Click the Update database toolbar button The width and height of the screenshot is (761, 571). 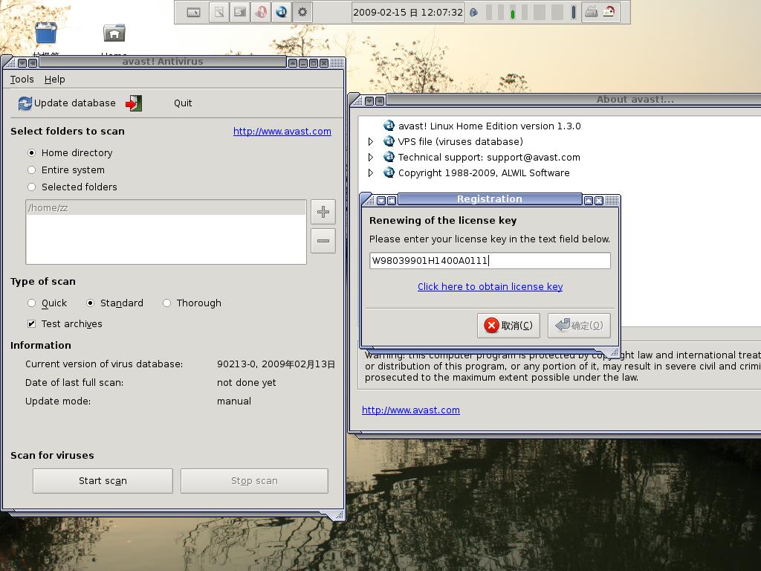pos(67,103)
